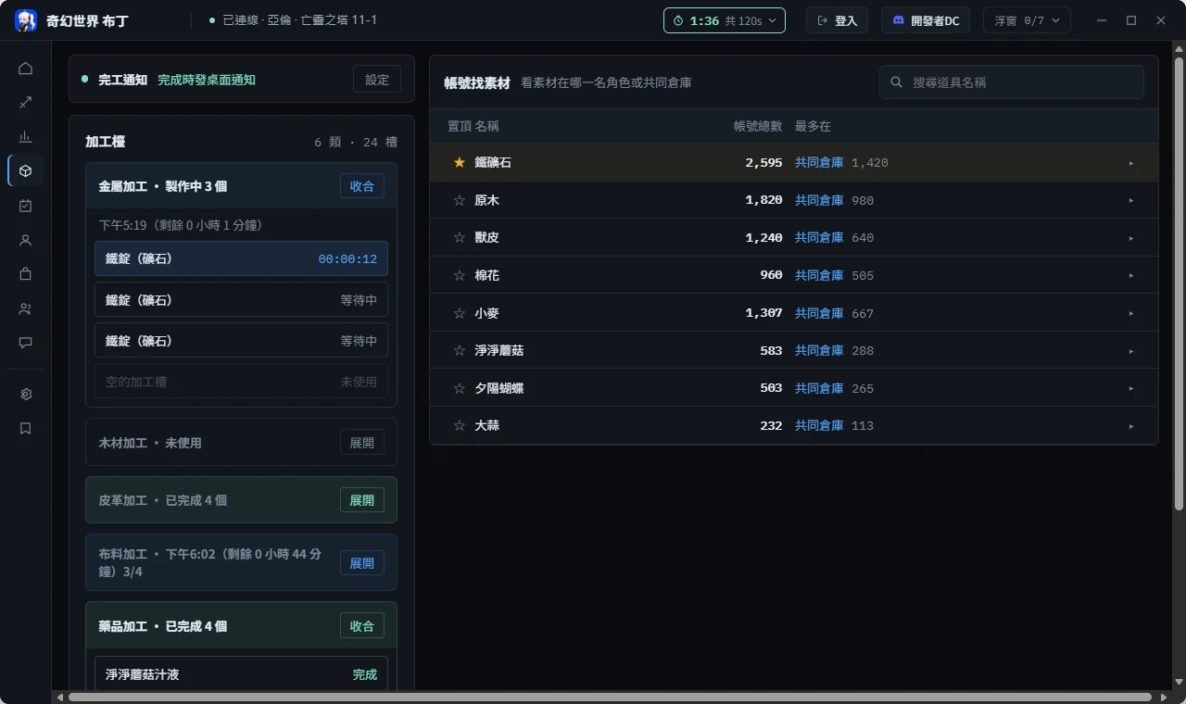Collapse 藥品加工 with 收合 button
Screen dimensions: 1186x704
[362, 626]
